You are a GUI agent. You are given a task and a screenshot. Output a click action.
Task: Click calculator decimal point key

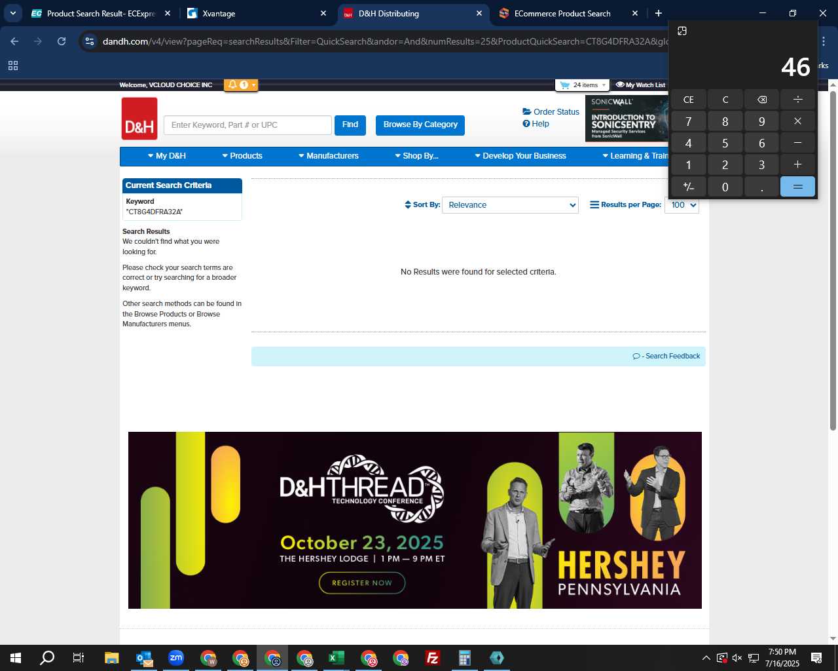click(761, 187)
